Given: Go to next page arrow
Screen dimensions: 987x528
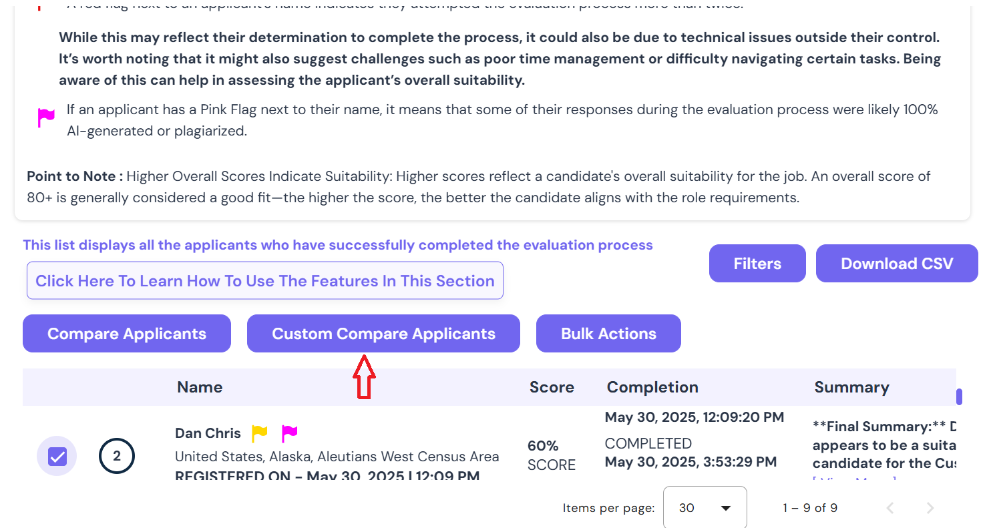Looking at the screenshot, I should (x=930, y=508).
